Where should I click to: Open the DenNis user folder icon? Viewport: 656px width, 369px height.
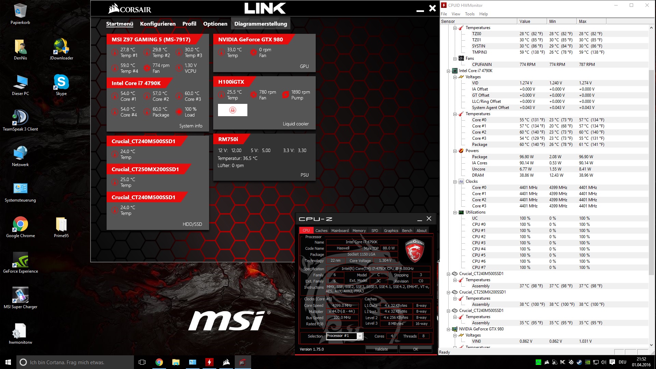coord(20,50)
